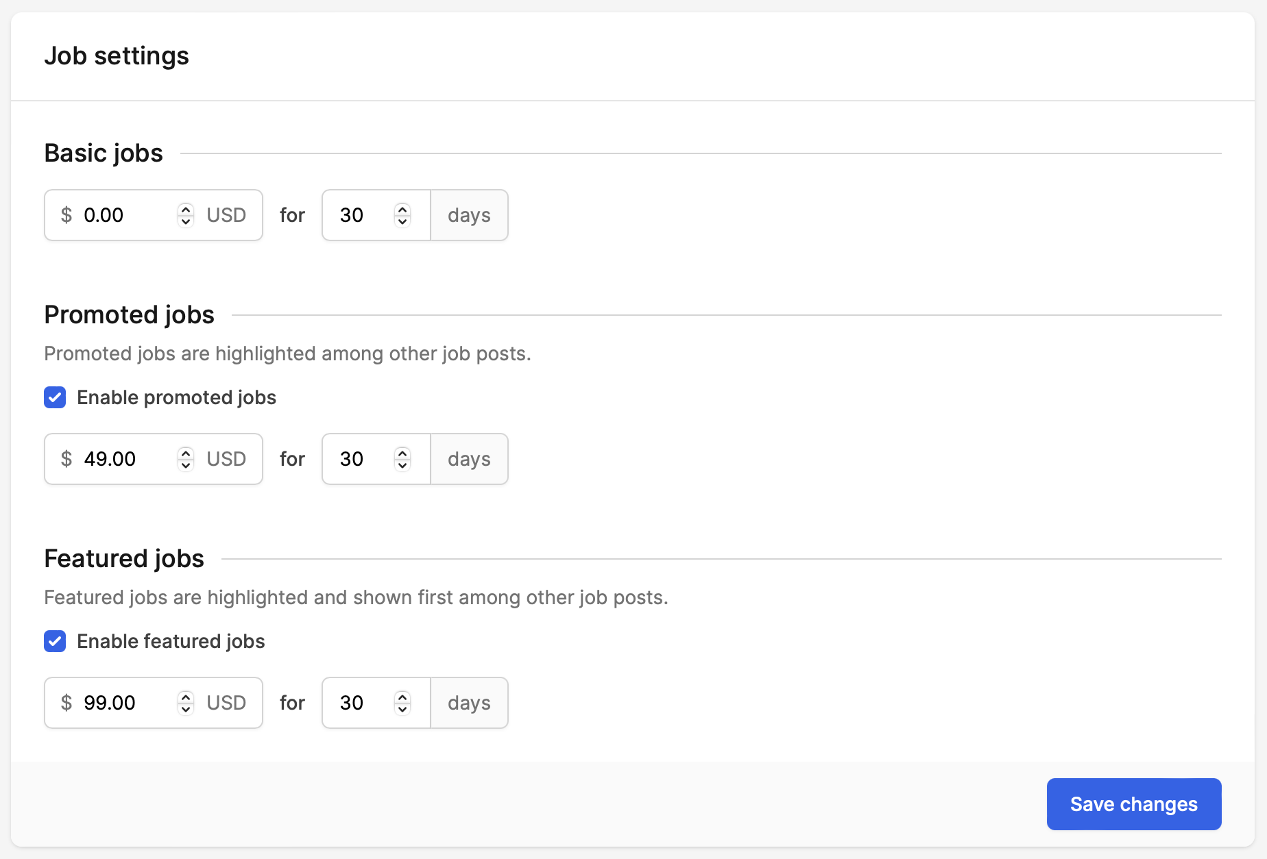Focus the Promoted jobs 49.00 price field
Image resolution: width=1267 pixels, height=859 pixels.
pos(123,459)
